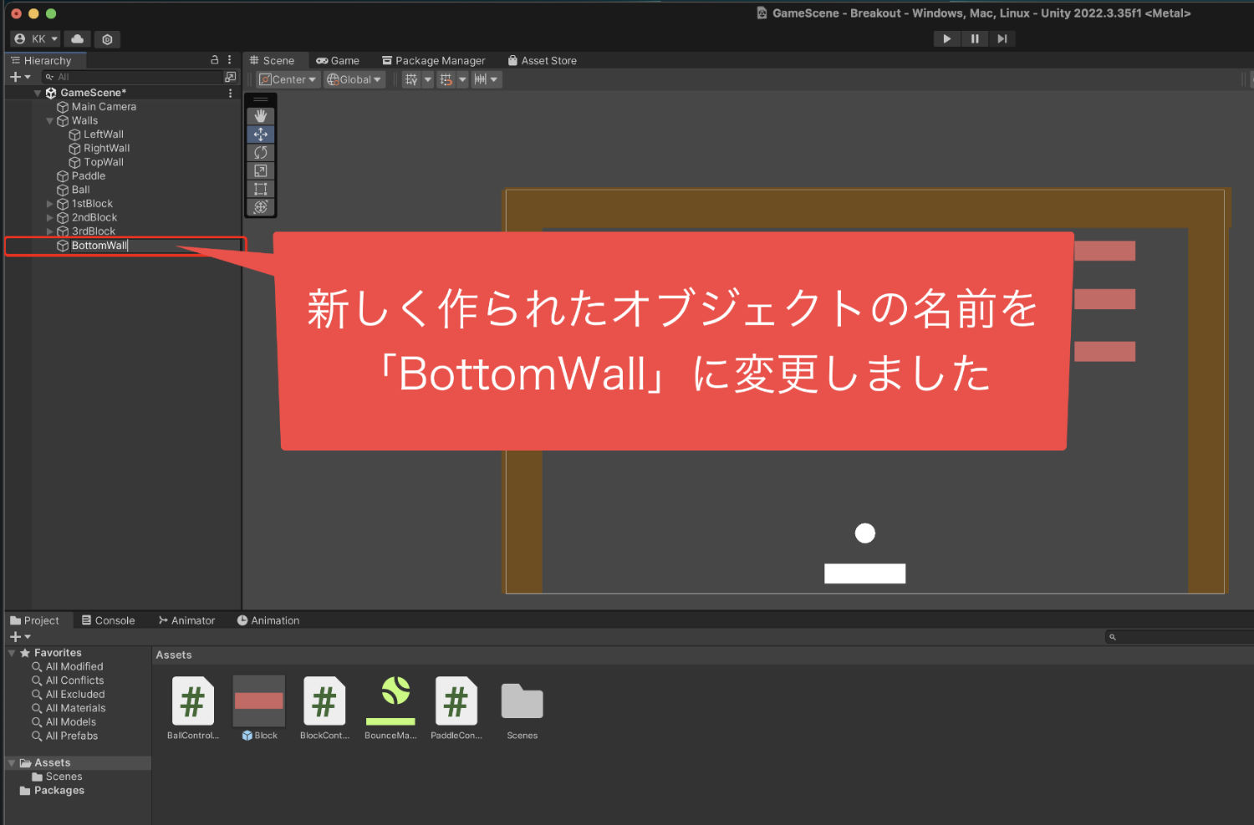Image resolution: width=1254 pixels, height=825 pixels.
Task: Collapse the Assets folder tree
Action: 12,763
